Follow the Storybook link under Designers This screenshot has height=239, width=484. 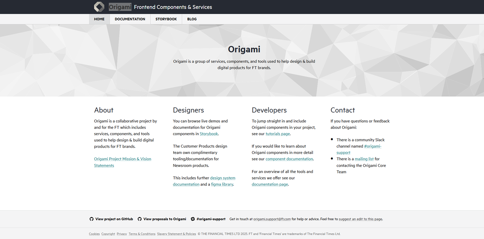(x=209, y=134)
